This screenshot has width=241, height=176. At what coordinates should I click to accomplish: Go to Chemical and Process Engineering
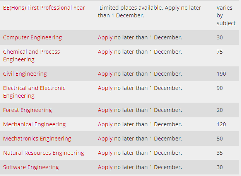click(31, 55)
